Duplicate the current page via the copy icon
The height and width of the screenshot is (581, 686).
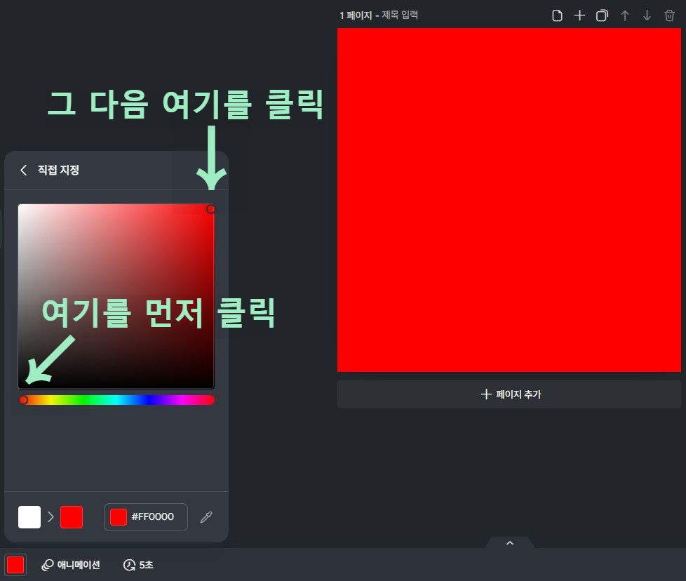coord(602,15)
